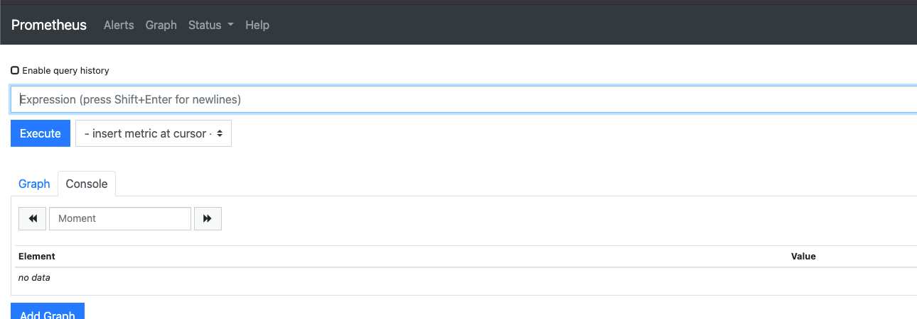Click the up-down arrows on metric selector
The image size is (917, 319).
(x=220, y=133)
